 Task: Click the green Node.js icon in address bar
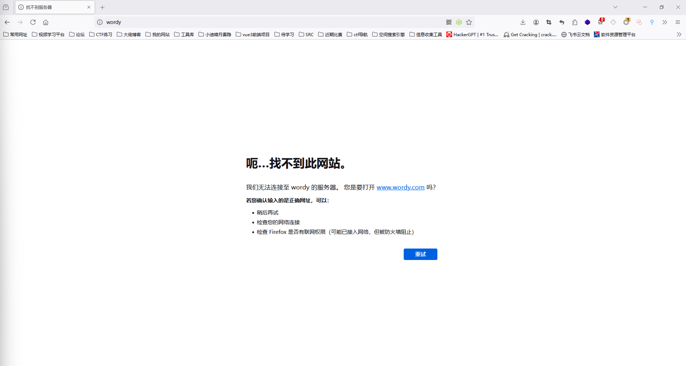click(459, 22)
